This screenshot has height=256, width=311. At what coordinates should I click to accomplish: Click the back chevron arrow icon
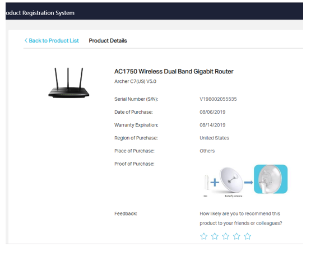[26, 41]
